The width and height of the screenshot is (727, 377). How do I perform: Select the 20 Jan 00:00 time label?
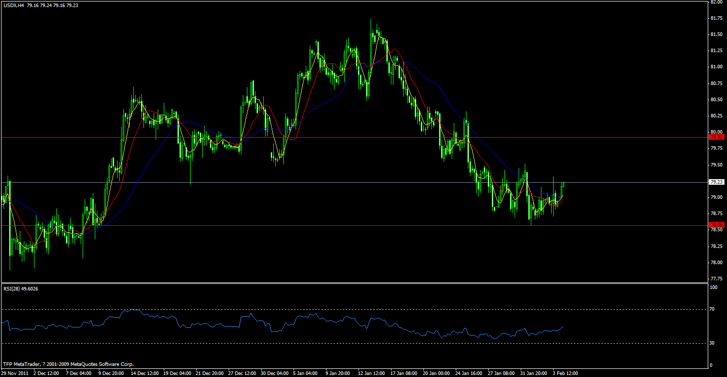[435, 373]
